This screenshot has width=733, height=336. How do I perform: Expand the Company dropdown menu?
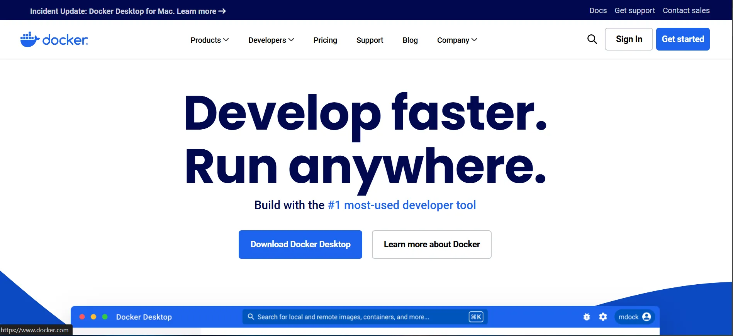point(457,40)
